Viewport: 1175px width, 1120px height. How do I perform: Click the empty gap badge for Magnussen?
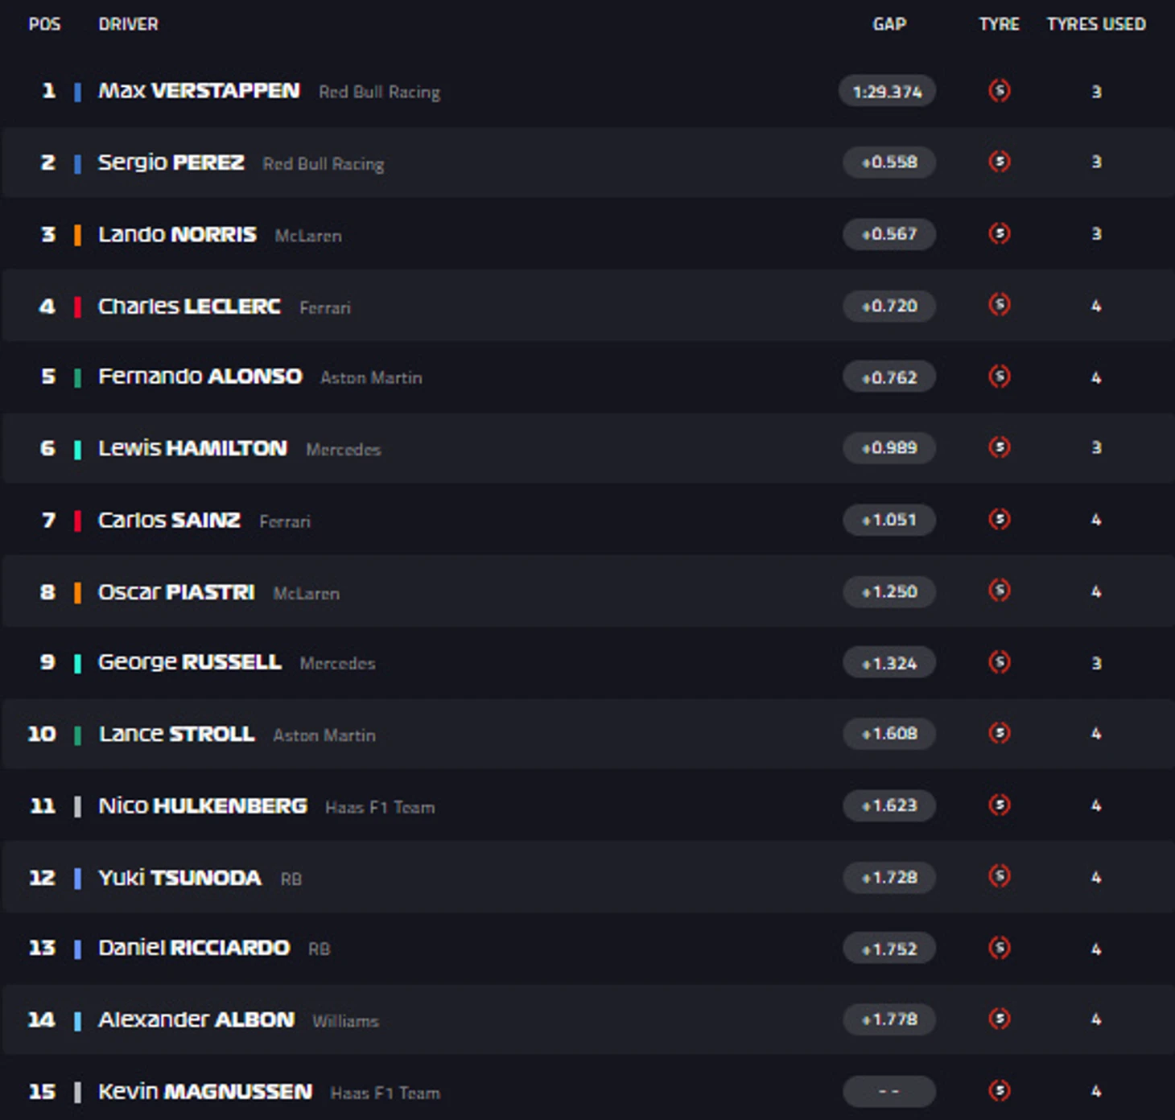889,1092
